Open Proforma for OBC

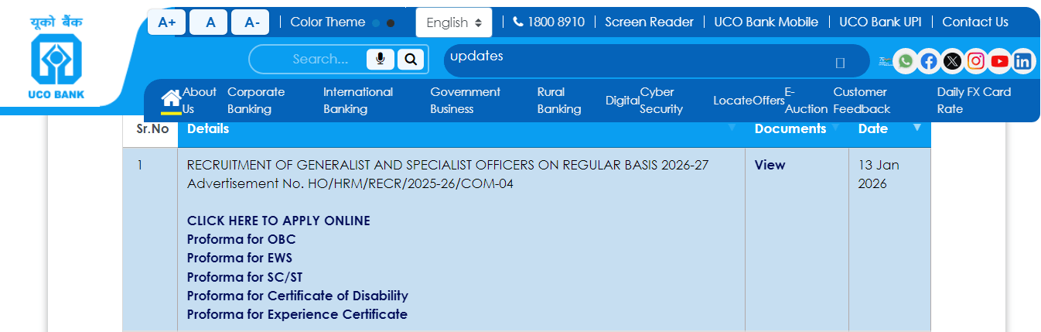pyautogui.click(x=241, y=239)
